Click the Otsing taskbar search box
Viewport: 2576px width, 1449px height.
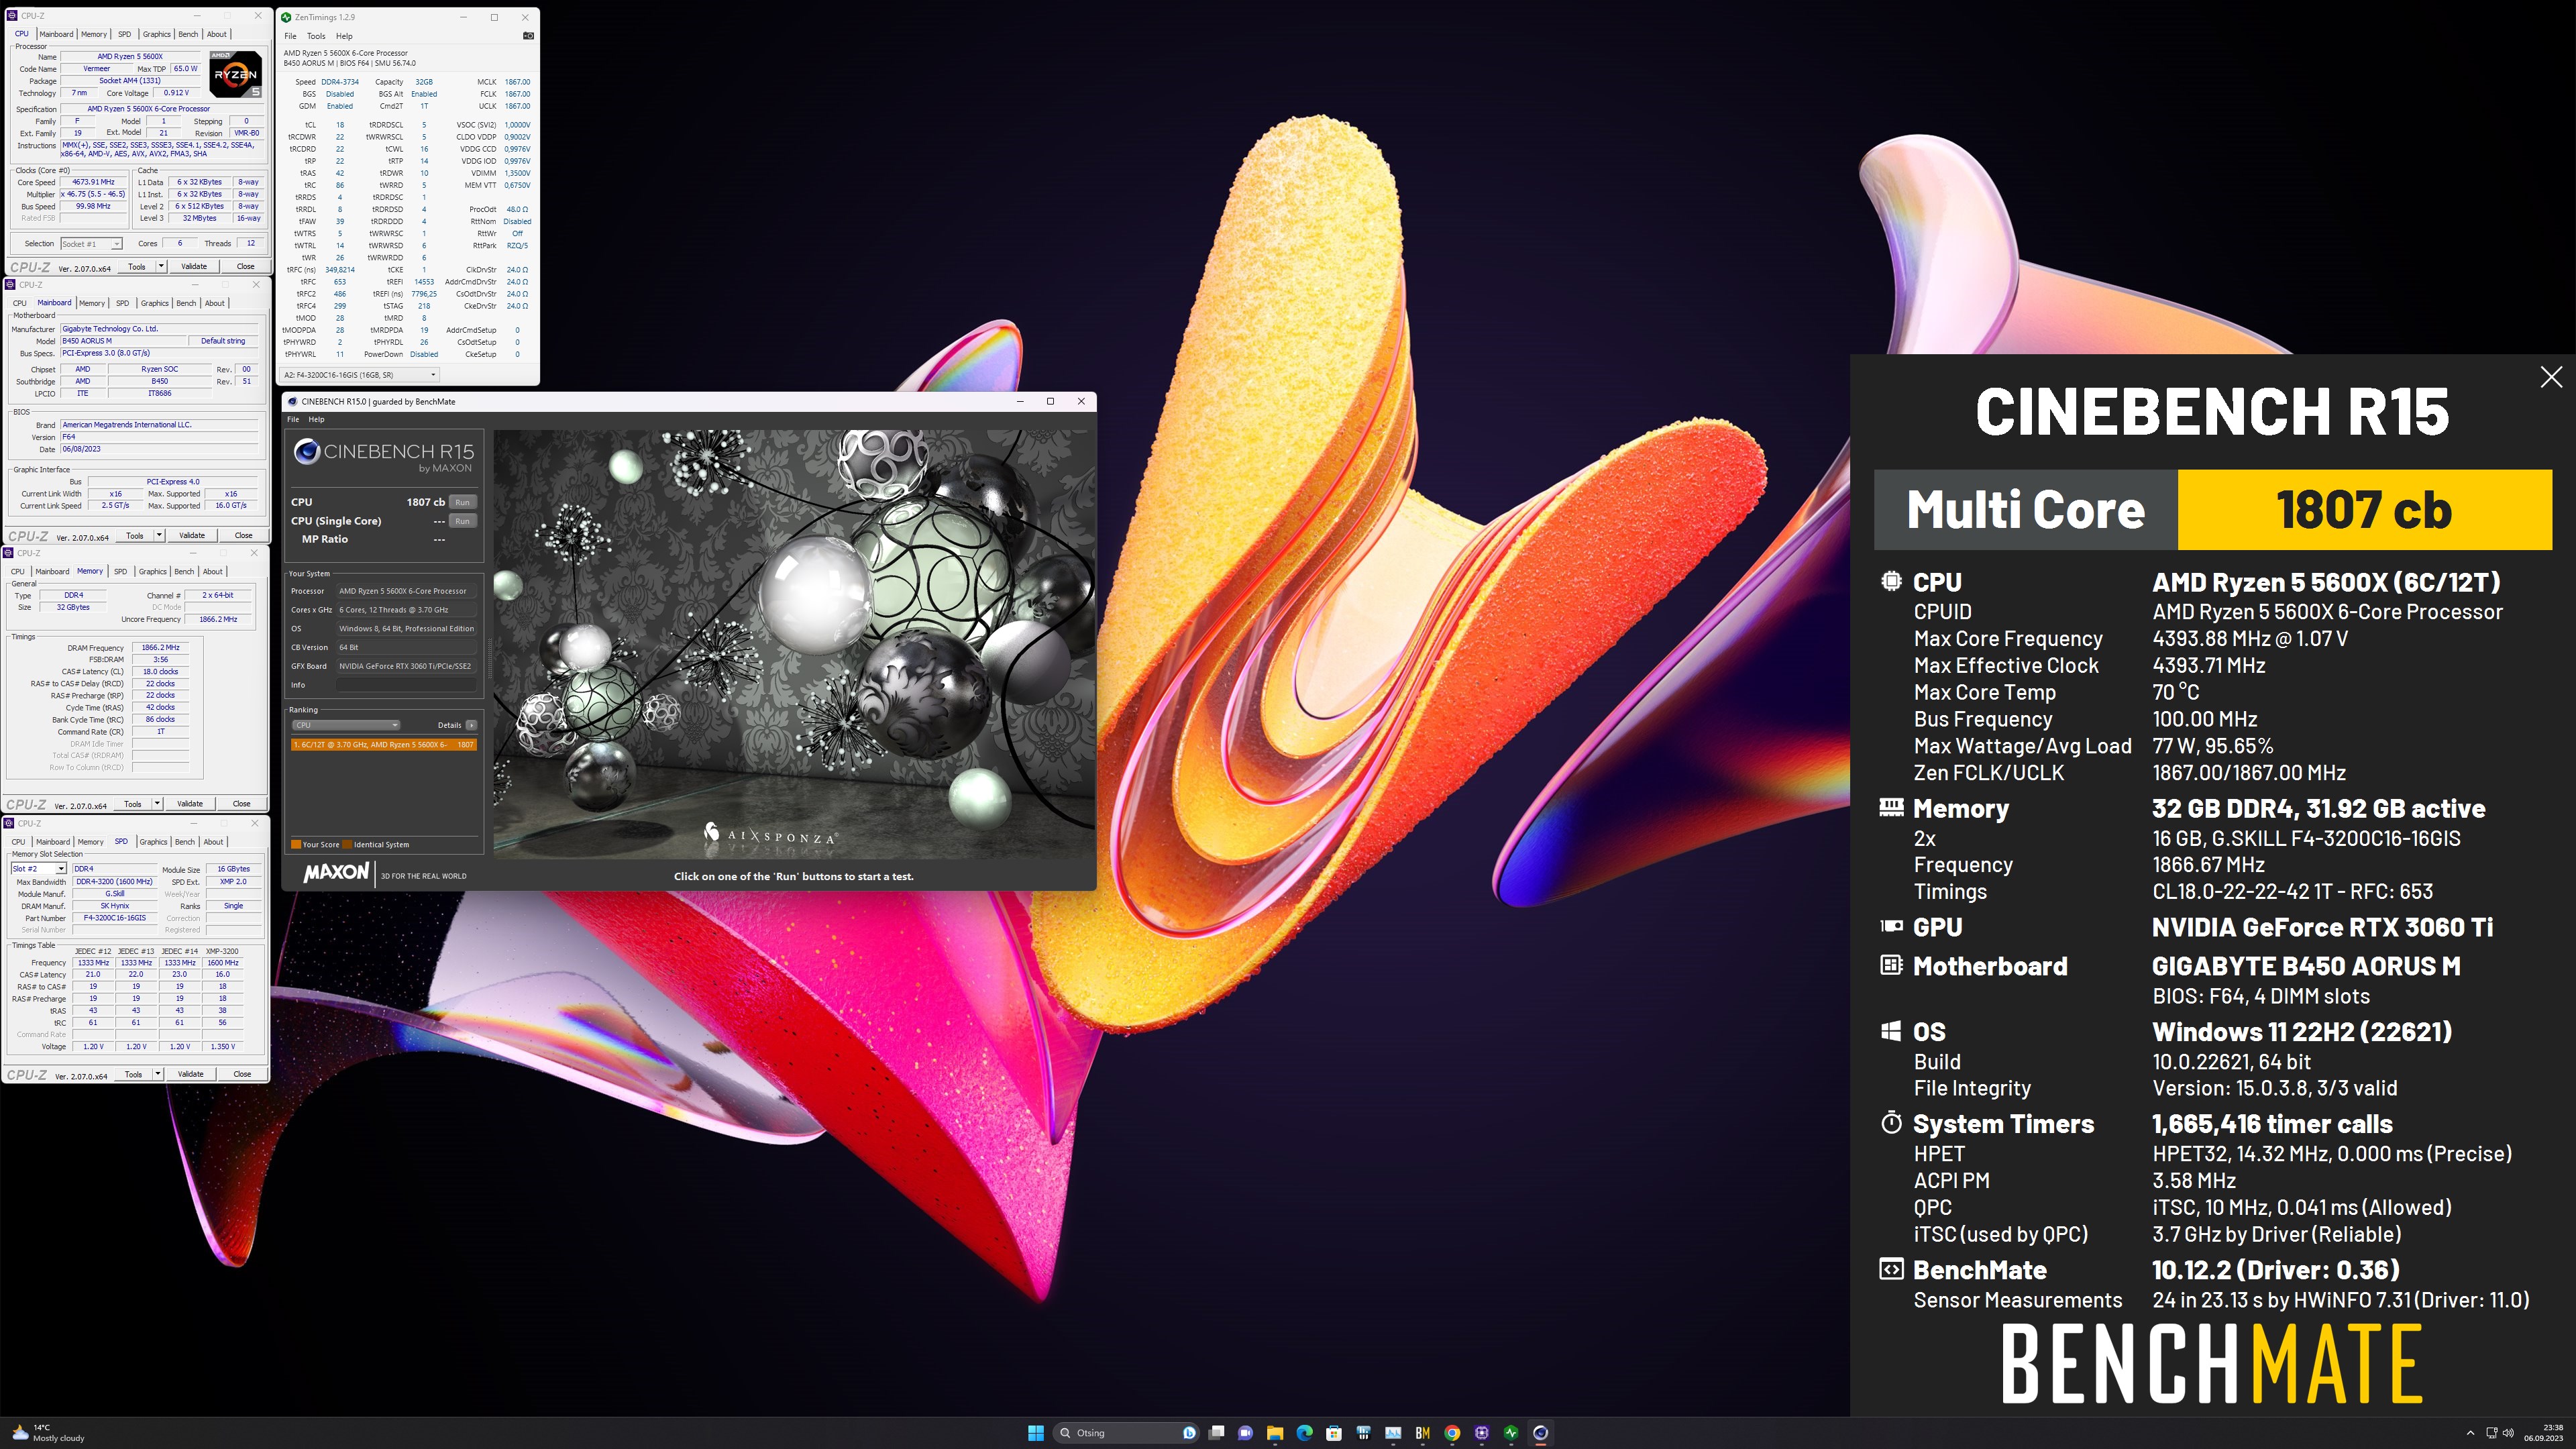click(1128, 1432)
